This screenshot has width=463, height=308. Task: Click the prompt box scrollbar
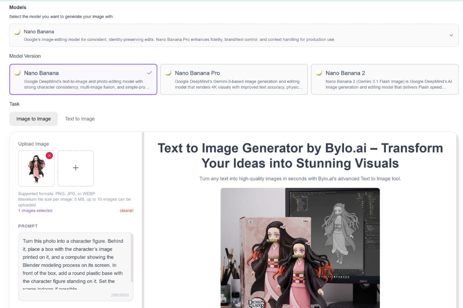click(x=132, y=258)
